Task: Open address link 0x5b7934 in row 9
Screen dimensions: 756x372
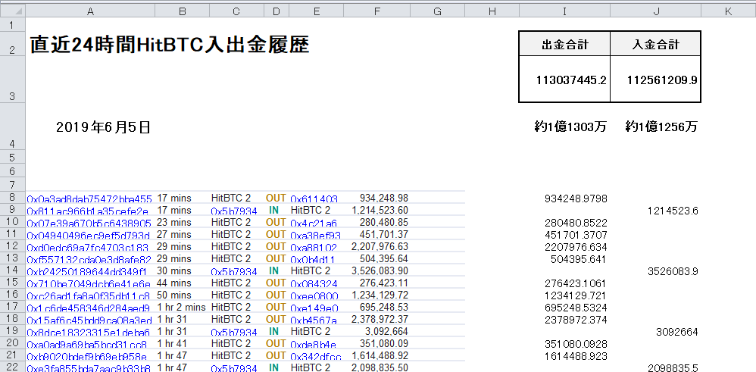Action: pyautogui.click(x=234, y=211)
